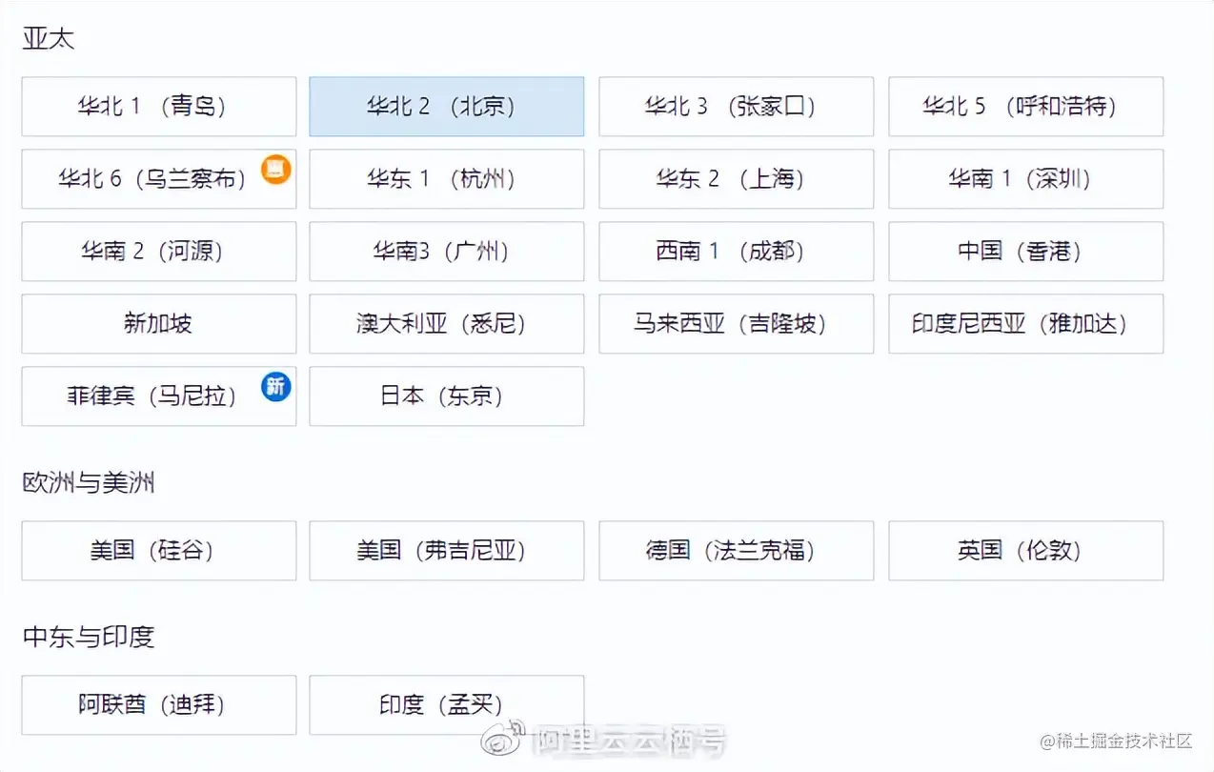
Task: Click the 中东与印度 section heading
Action: coord(89,638)
